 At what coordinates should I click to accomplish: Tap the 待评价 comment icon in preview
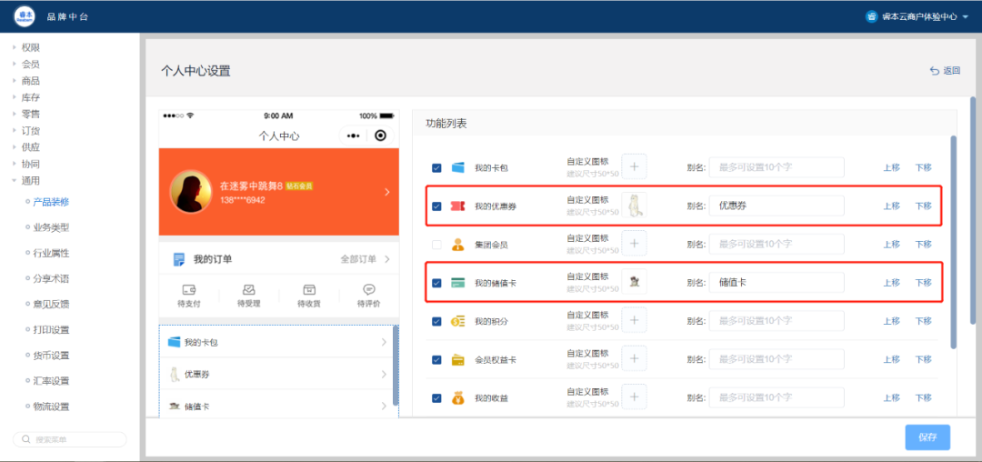[369, 290]
